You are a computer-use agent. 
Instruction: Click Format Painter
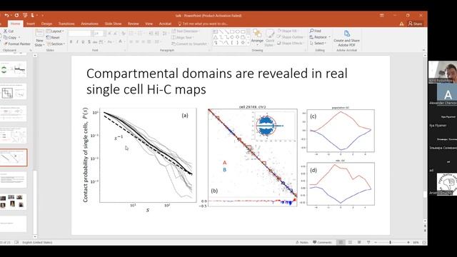[17, 44]
